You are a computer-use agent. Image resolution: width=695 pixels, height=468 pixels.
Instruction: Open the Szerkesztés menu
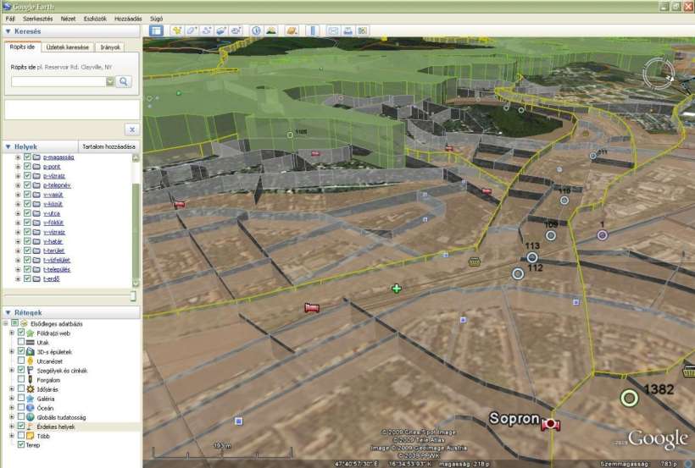click(x=37, y=19)
